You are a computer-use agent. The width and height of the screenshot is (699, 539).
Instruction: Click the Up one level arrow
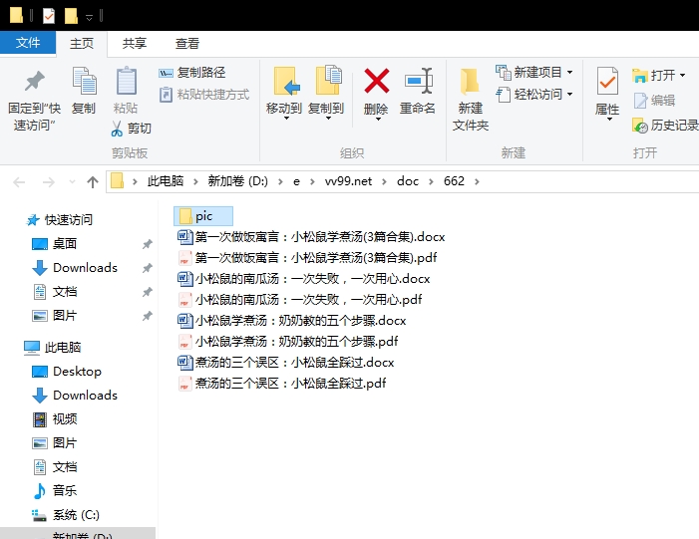(93, 181)
